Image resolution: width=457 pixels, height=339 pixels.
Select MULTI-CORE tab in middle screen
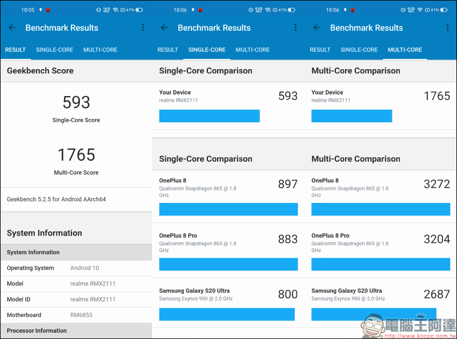tap(252, 50)
